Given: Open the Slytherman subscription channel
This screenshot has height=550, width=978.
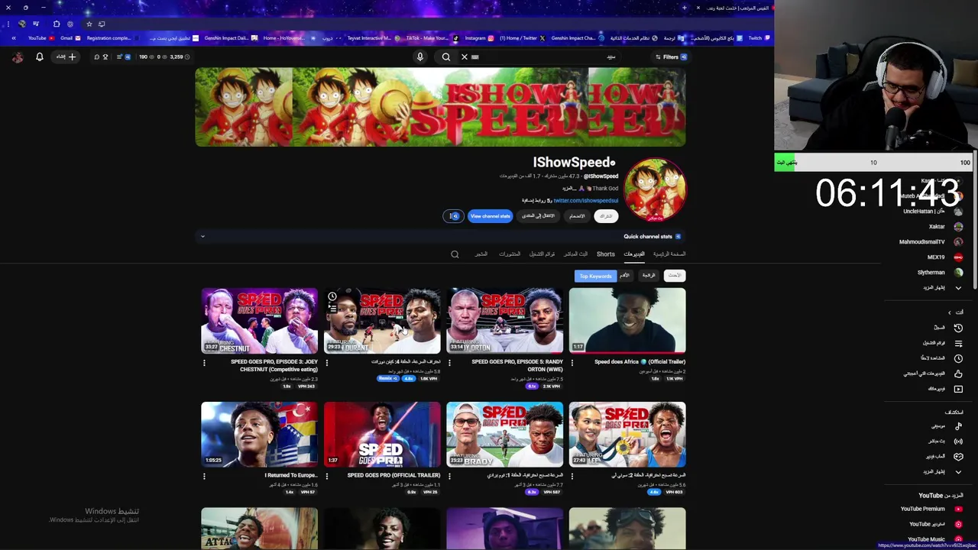Looking at the screenshot, I should coord(940,272).
